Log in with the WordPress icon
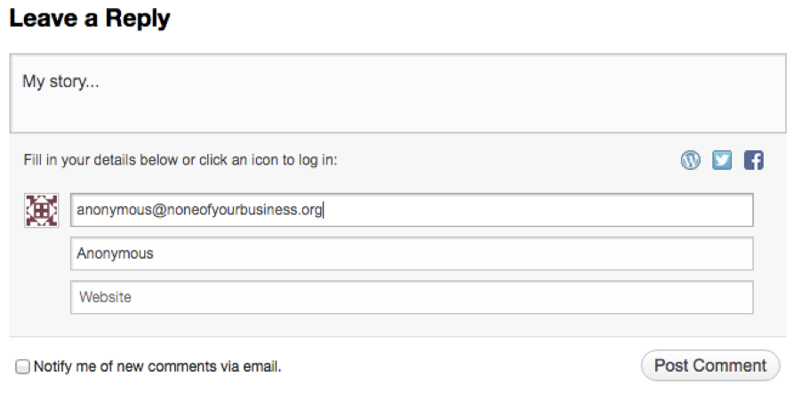Screen dimensions: 802x393 click(691, 161)
